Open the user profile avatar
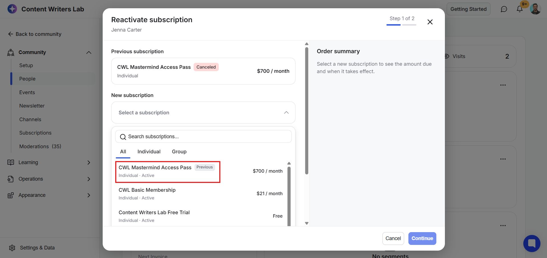 tap(535, 9)
